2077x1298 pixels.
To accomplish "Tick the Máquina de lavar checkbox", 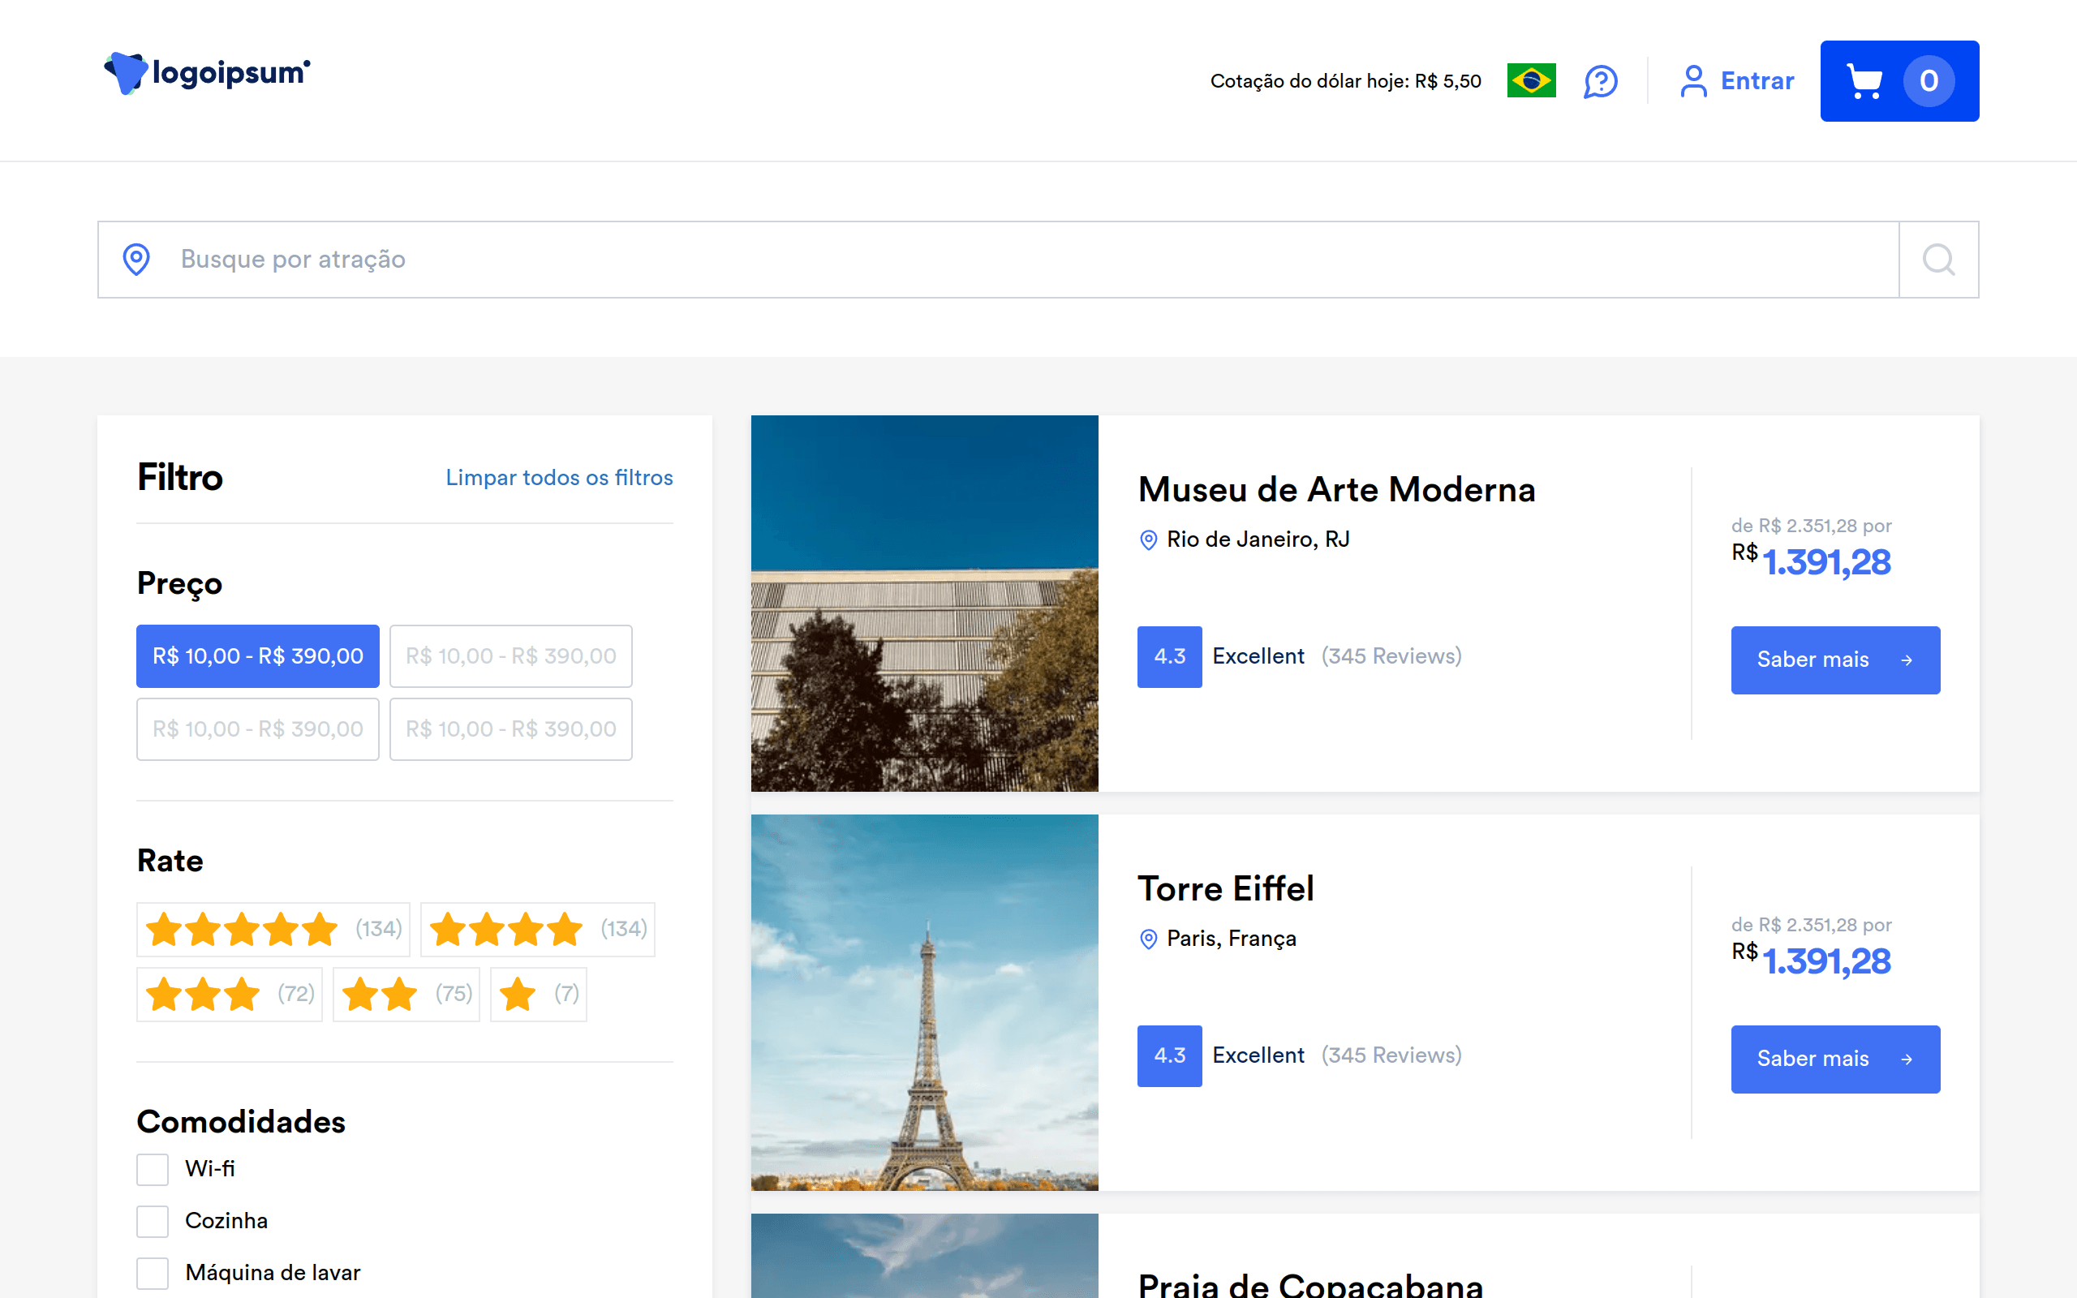I will 153,1273.
